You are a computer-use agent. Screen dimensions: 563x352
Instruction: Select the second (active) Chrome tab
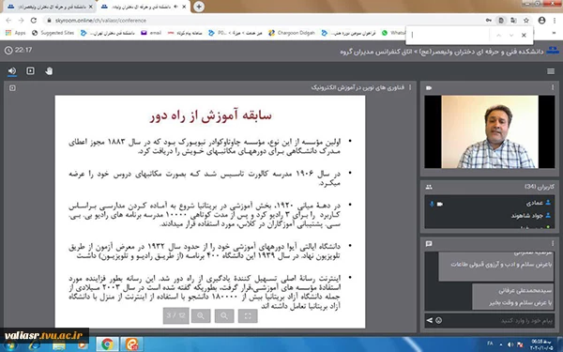pos(144,7)
